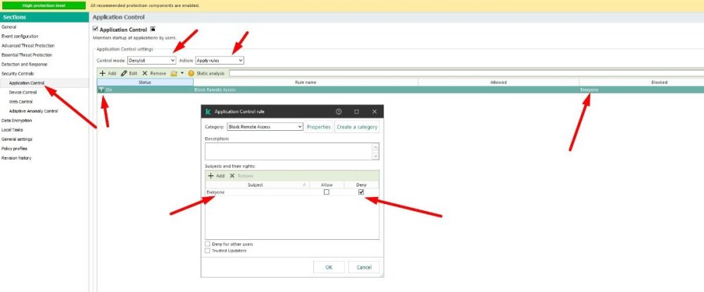
Task: Click the Properties button in dialog
Action: pyautogui.click(x=319, y=127)
